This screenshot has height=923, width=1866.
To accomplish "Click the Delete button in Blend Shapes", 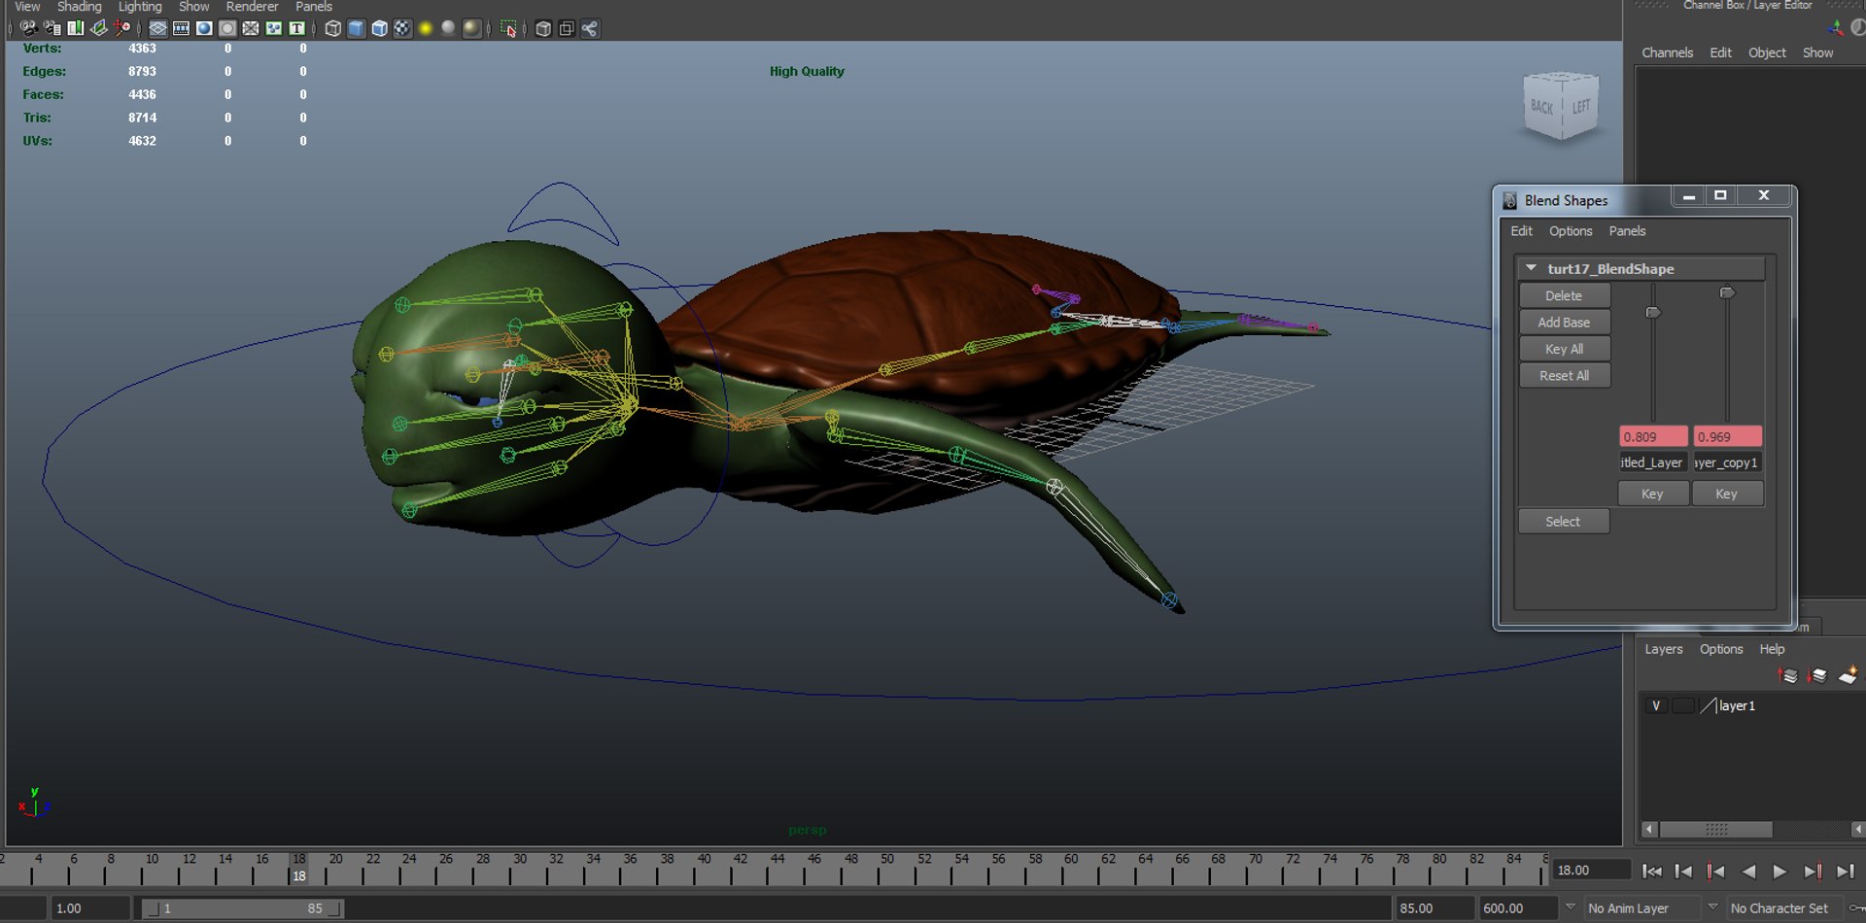I will [x=1564, y=295].
